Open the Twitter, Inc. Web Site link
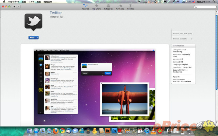 click(183, 34)
